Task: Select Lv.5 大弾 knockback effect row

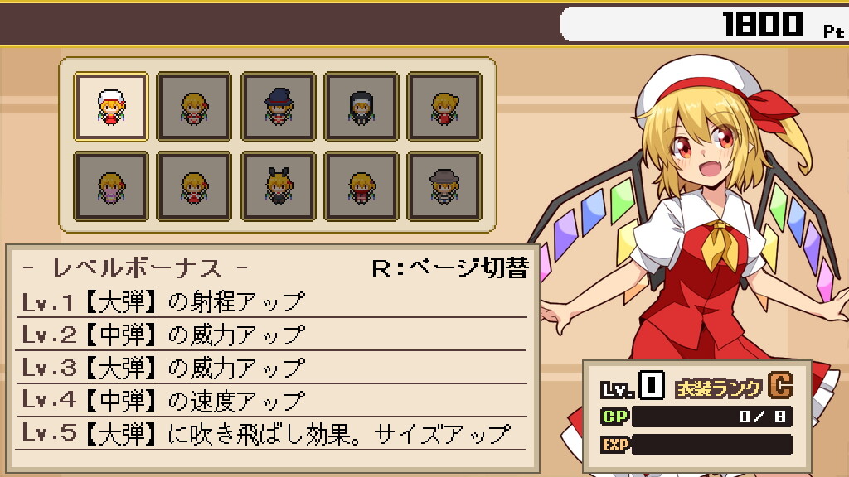Action: 271,434
